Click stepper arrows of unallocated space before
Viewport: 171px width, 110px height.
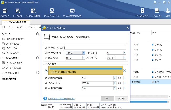click(x=115, y=78)
